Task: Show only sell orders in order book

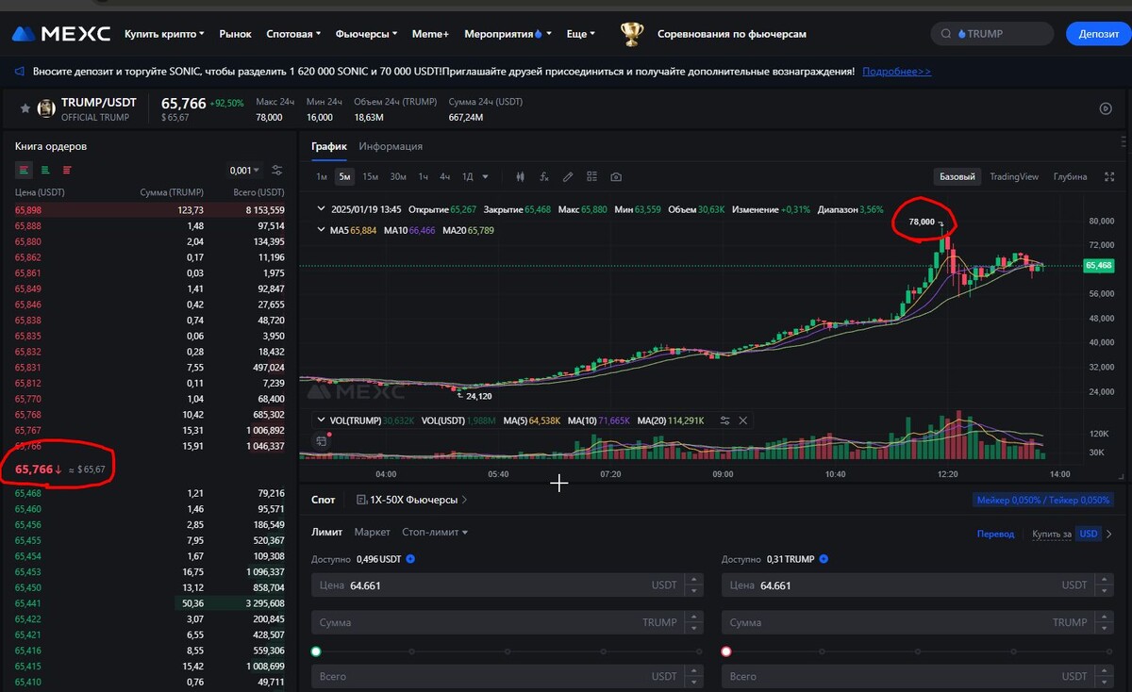Action: (67, 170)
